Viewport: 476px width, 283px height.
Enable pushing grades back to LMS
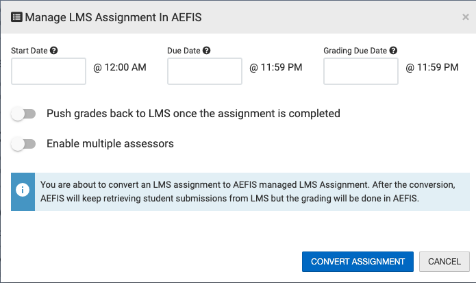(23, 114)
